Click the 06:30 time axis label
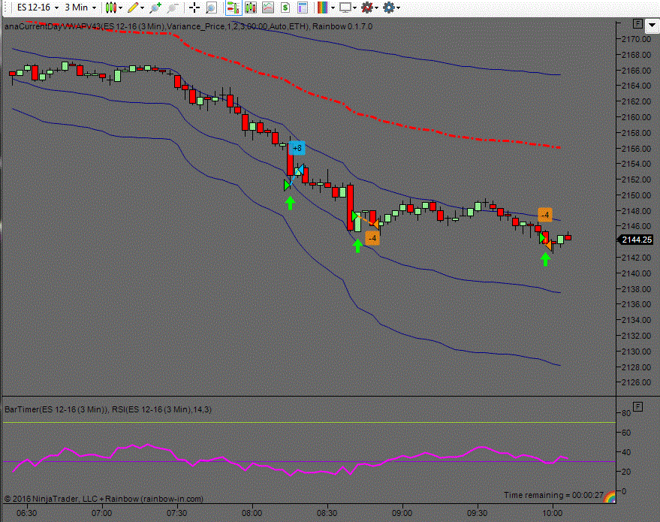 coord(26,513)
